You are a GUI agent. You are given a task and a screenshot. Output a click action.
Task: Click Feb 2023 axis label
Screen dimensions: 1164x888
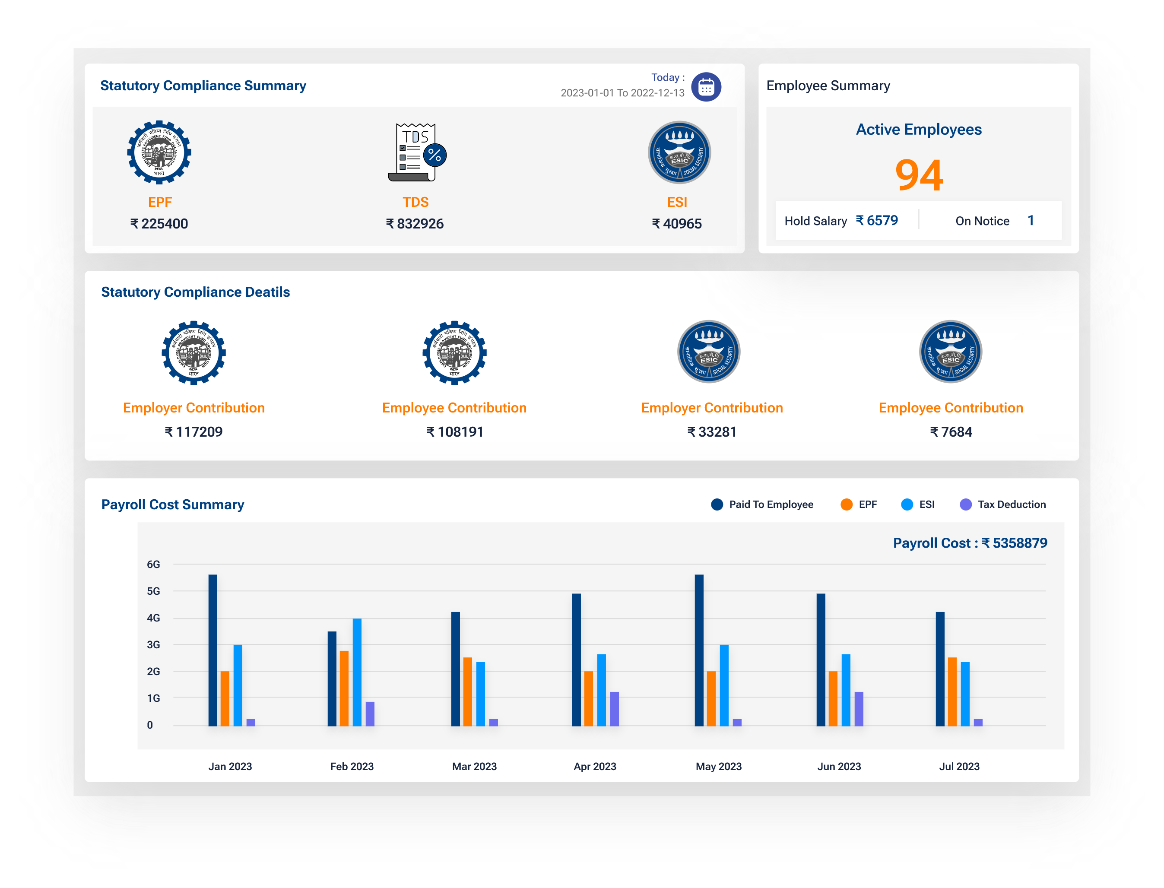coord(352,767)
